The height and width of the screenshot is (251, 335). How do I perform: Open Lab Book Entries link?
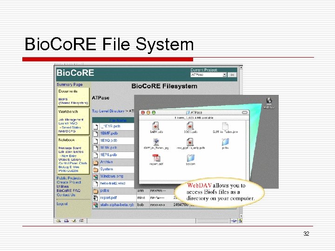(x=71, y=152)
